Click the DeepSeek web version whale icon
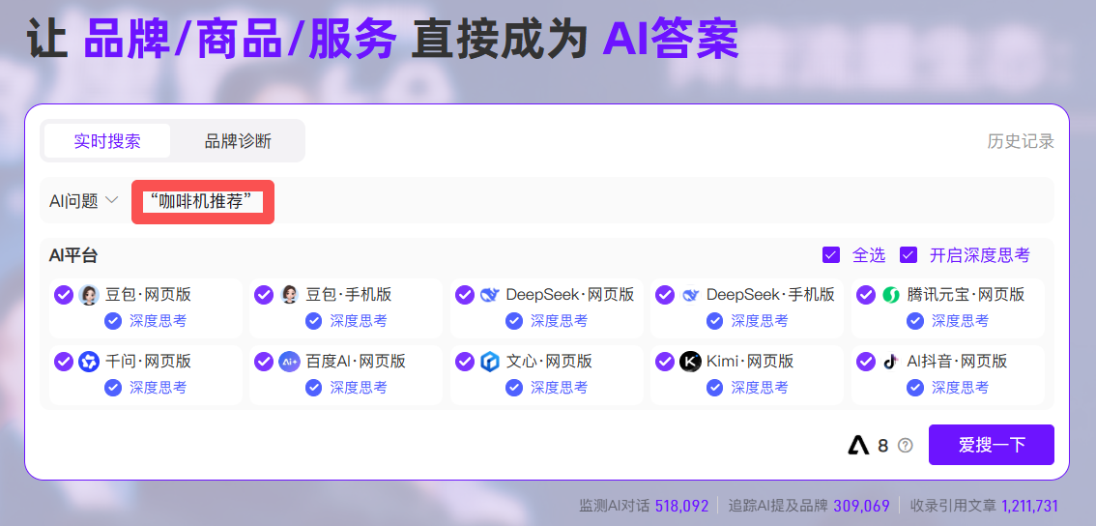Viewport: 1096px width, 526px height. [x=490, y=295]
